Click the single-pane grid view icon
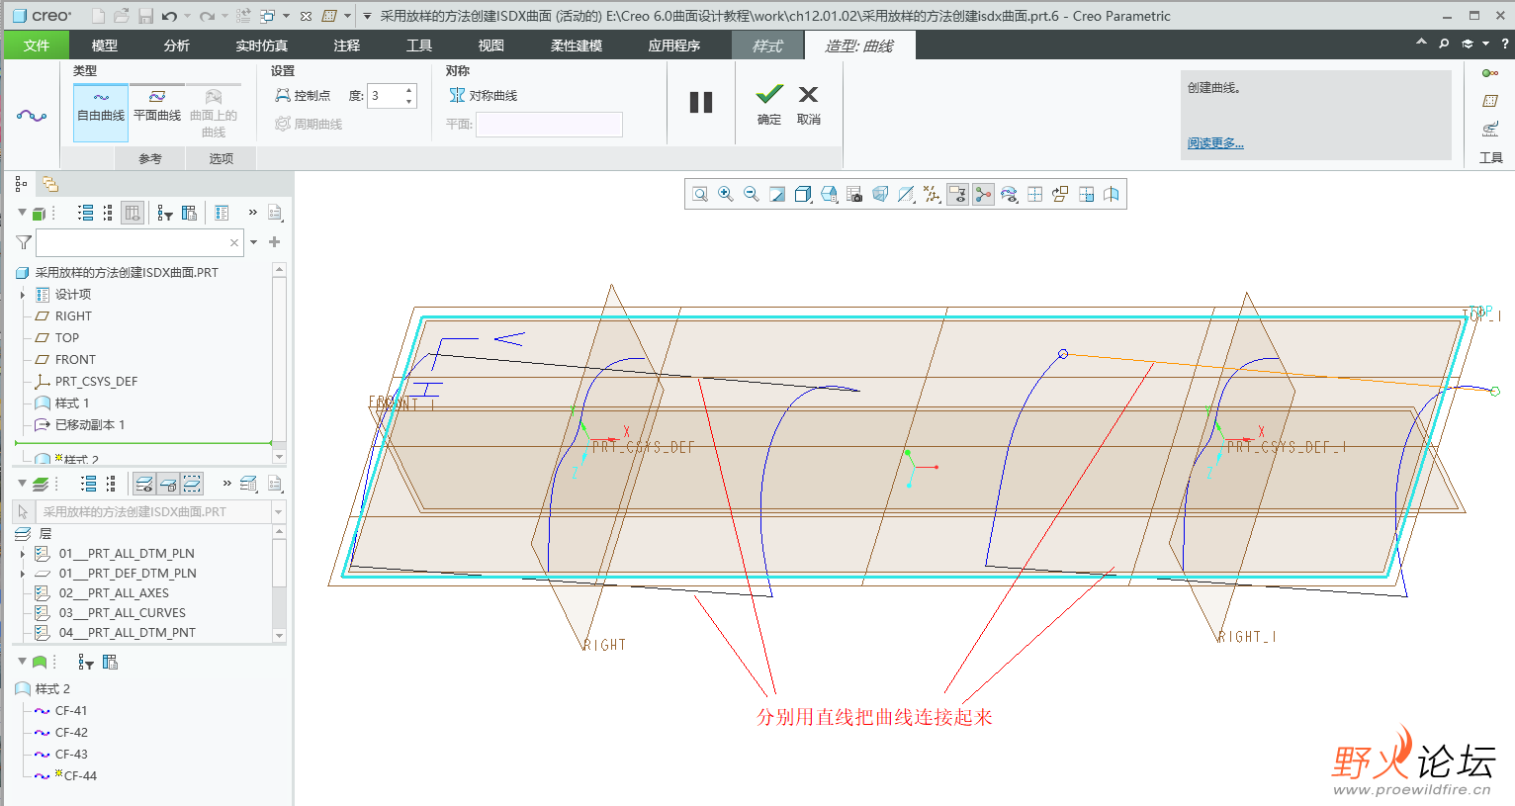The height and width of the screenshot is (806, 1515). point(1034,195)
